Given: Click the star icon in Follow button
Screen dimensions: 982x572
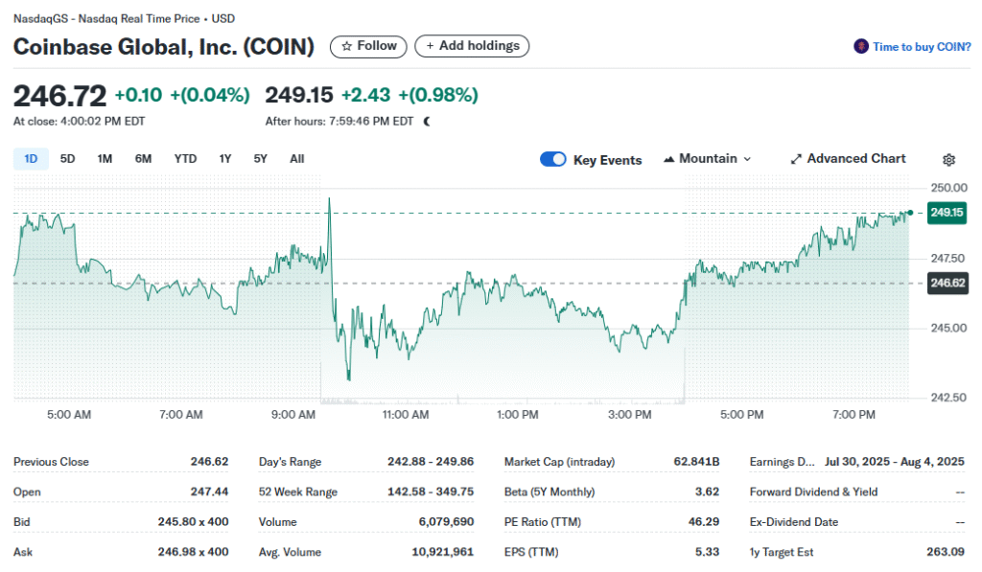Looking at the screenshot, I should tap(346, 46).
